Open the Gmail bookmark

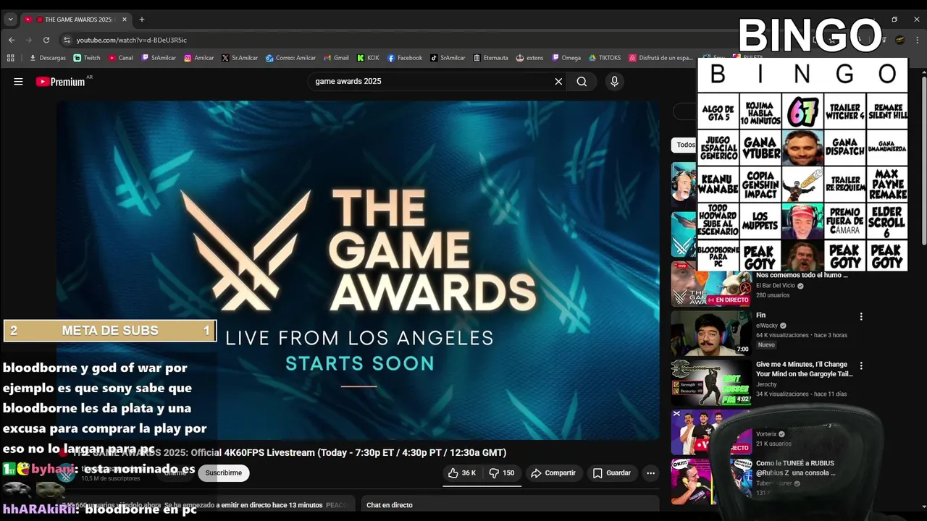336,58
